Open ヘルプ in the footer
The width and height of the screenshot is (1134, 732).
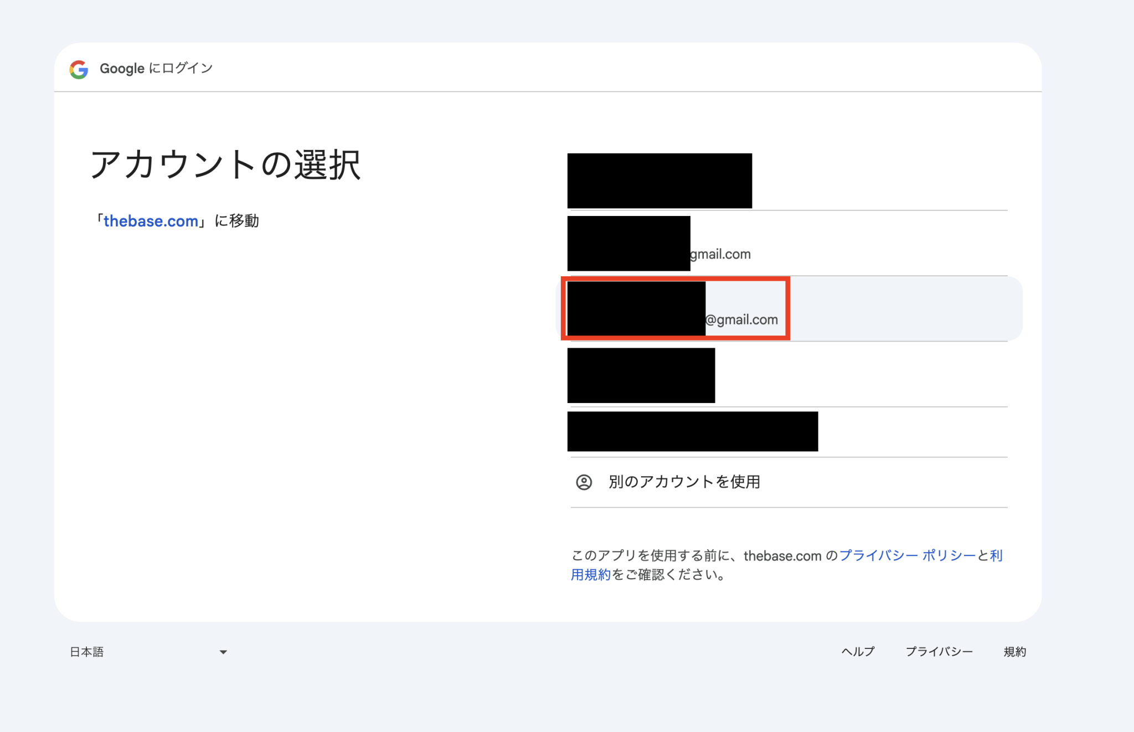[857, 652]
